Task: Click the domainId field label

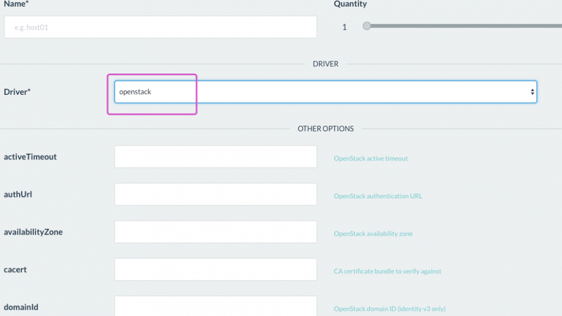Action: point(21,307)
